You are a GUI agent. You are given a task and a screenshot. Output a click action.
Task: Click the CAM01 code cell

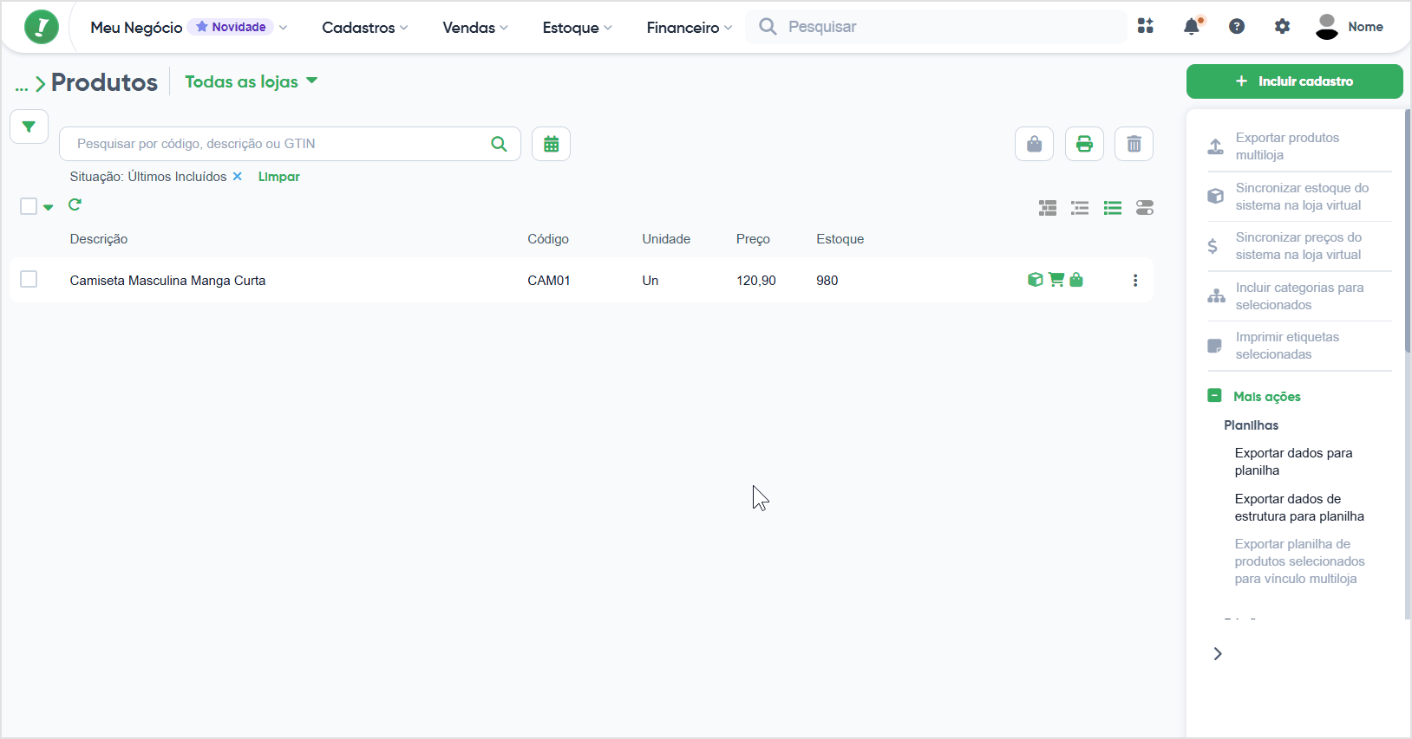(549, 281)
